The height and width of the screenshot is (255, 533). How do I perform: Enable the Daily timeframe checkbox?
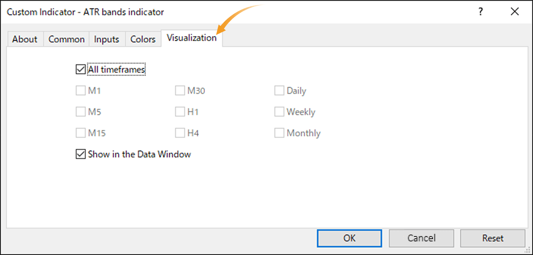pyautogui.click(x=279, y=90)
